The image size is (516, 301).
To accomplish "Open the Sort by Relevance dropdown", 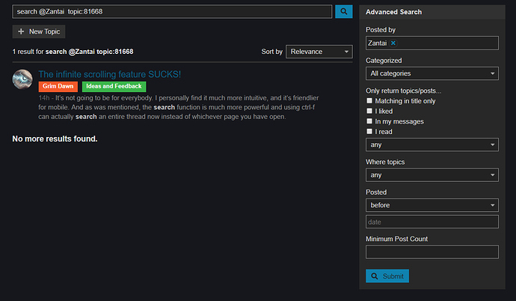I will (x=319, y=52).
